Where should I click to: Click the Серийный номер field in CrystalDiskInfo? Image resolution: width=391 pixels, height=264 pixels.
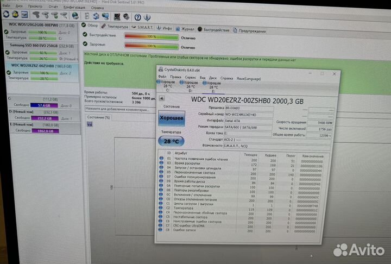coord(249,115)
